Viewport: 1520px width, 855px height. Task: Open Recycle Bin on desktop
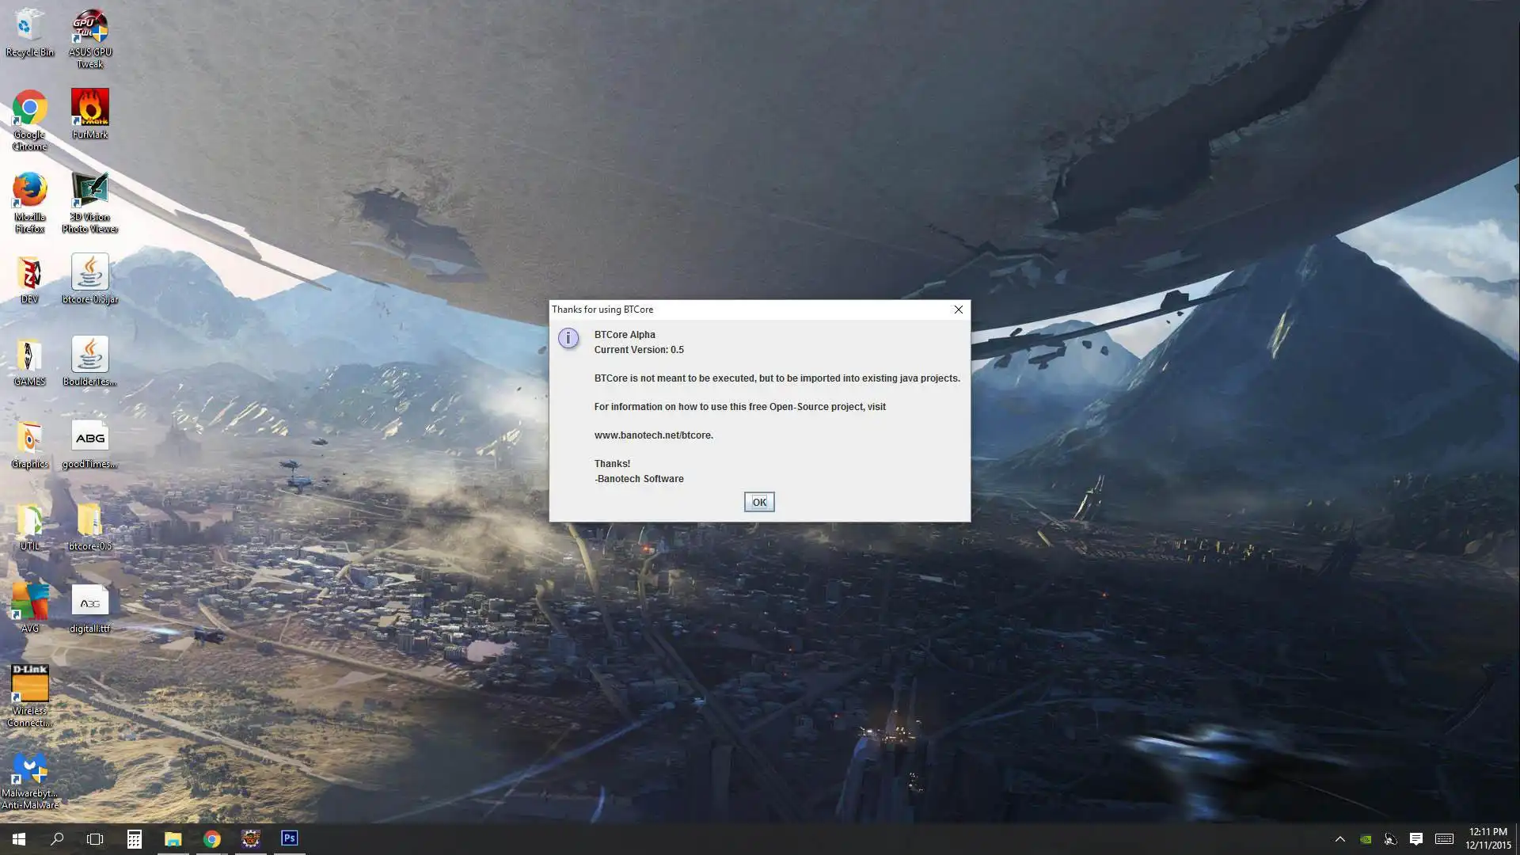pos(28,30)
